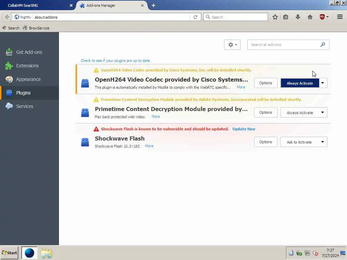Image resolution: width=347 pixels, height=260 pixels.
Task: Open the hamburger menu icon
Action: point(340,17)
